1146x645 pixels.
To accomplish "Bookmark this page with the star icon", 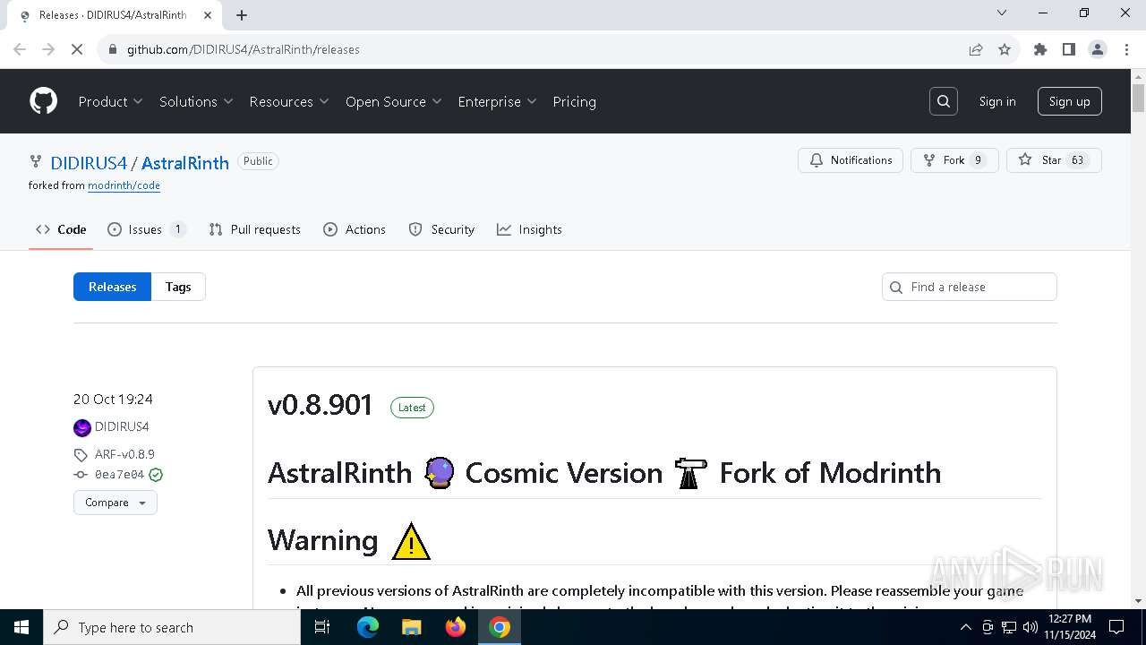I will [1005, 49].
